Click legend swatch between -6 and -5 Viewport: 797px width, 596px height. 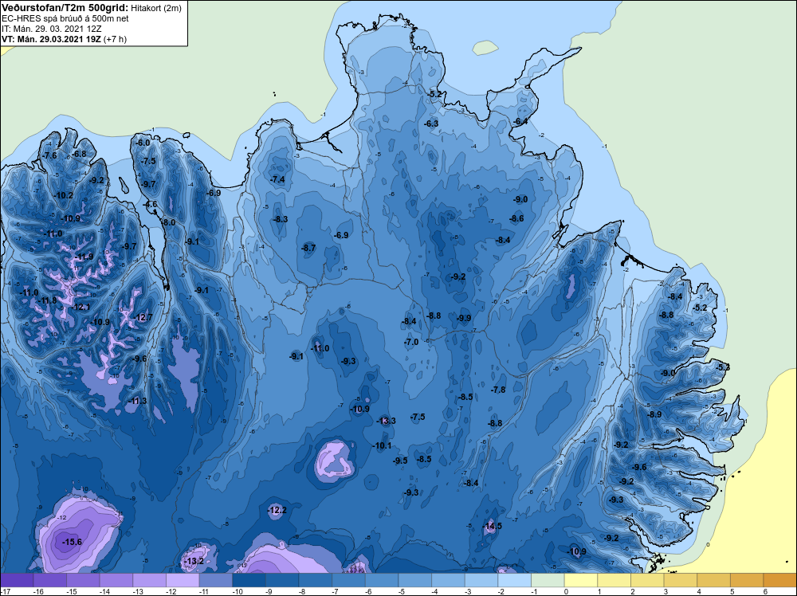382,580
